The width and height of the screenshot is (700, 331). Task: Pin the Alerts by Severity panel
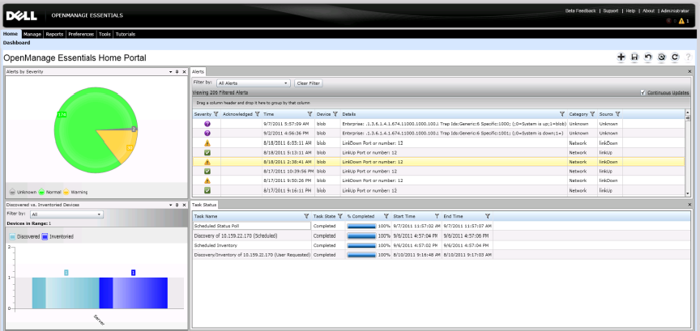point(177,72)
